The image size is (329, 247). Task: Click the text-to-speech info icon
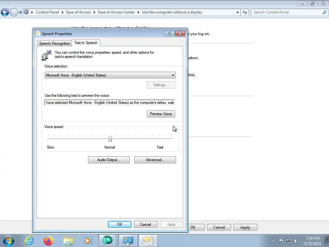[46, 55]
